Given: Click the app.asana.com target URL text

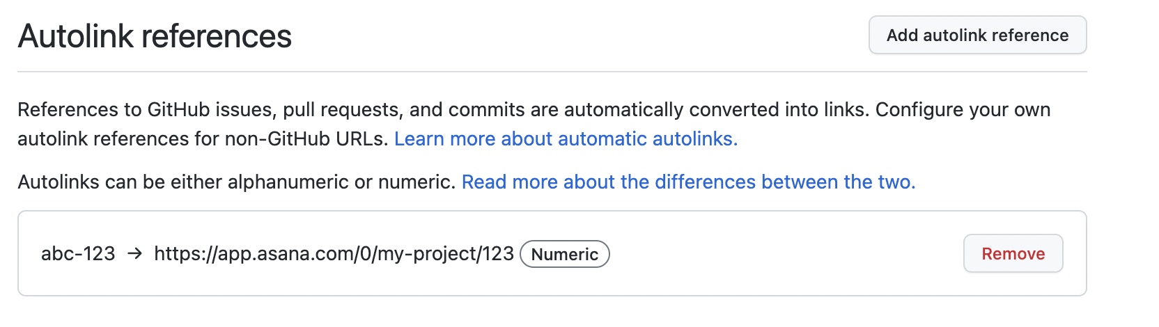Looking at the screenshot, I should [334, 254].
